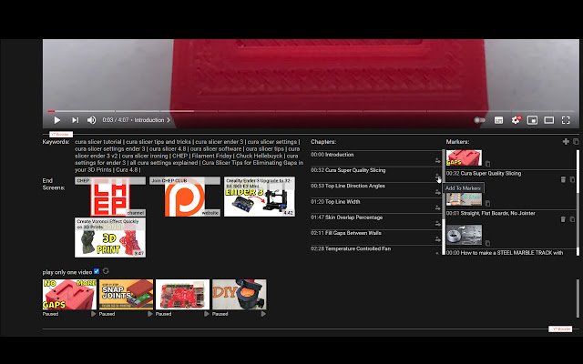Screen dimensions: 583x364
Task: Enable theater mode in the player
Action: pyautogui.click(x=548, y=120)
